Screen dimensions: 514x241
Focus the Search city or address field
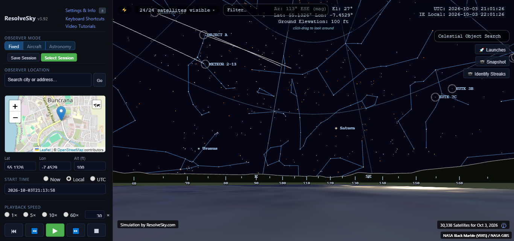(48, 80)
